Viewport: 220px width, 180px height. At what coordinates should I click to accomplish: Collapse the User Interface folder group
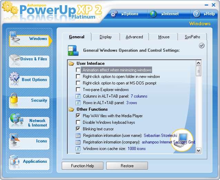(x=71, y=63)
